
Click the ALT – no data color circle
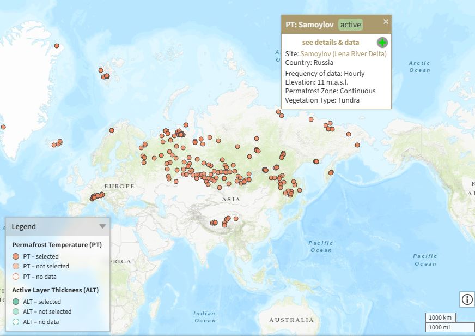[x=16, y=322]
